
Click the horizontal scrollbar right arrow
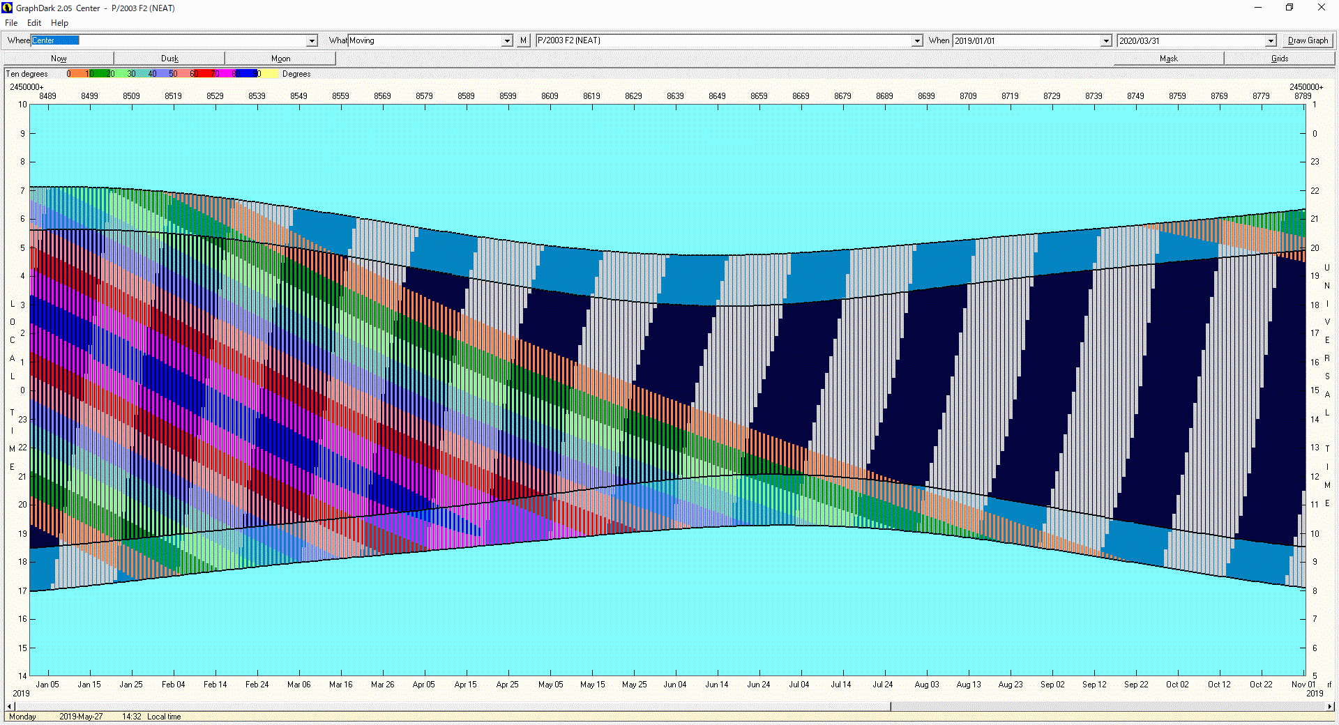coord(1330,706)
